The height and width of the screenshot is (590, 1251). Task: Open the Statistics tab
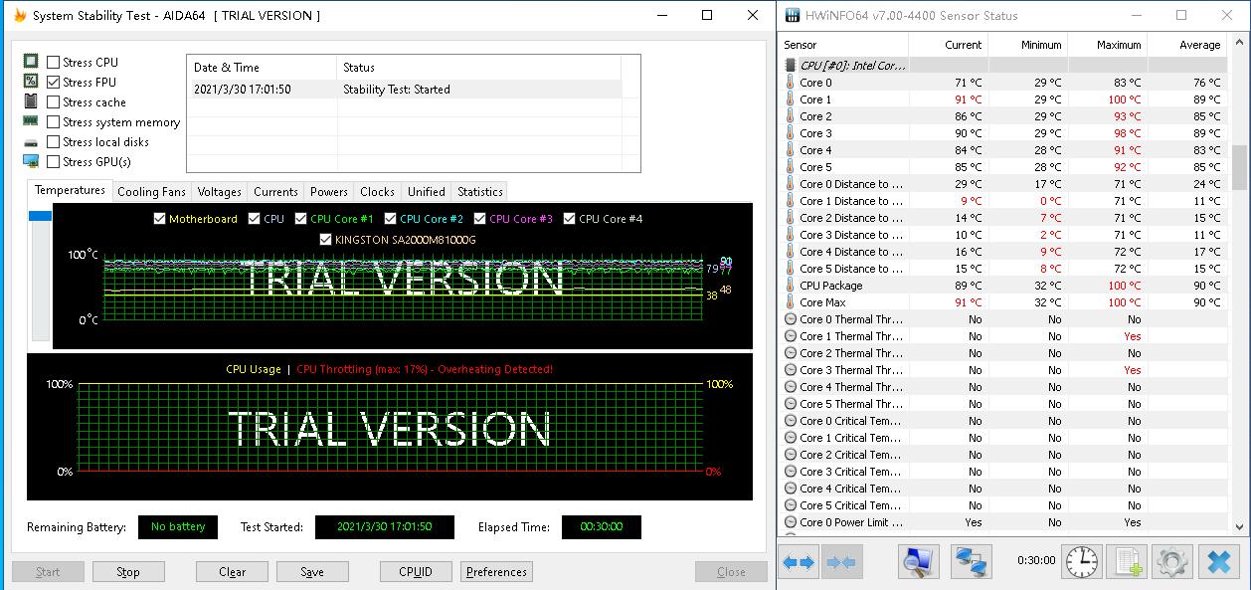pyautogui.click(x=479, y=192)
